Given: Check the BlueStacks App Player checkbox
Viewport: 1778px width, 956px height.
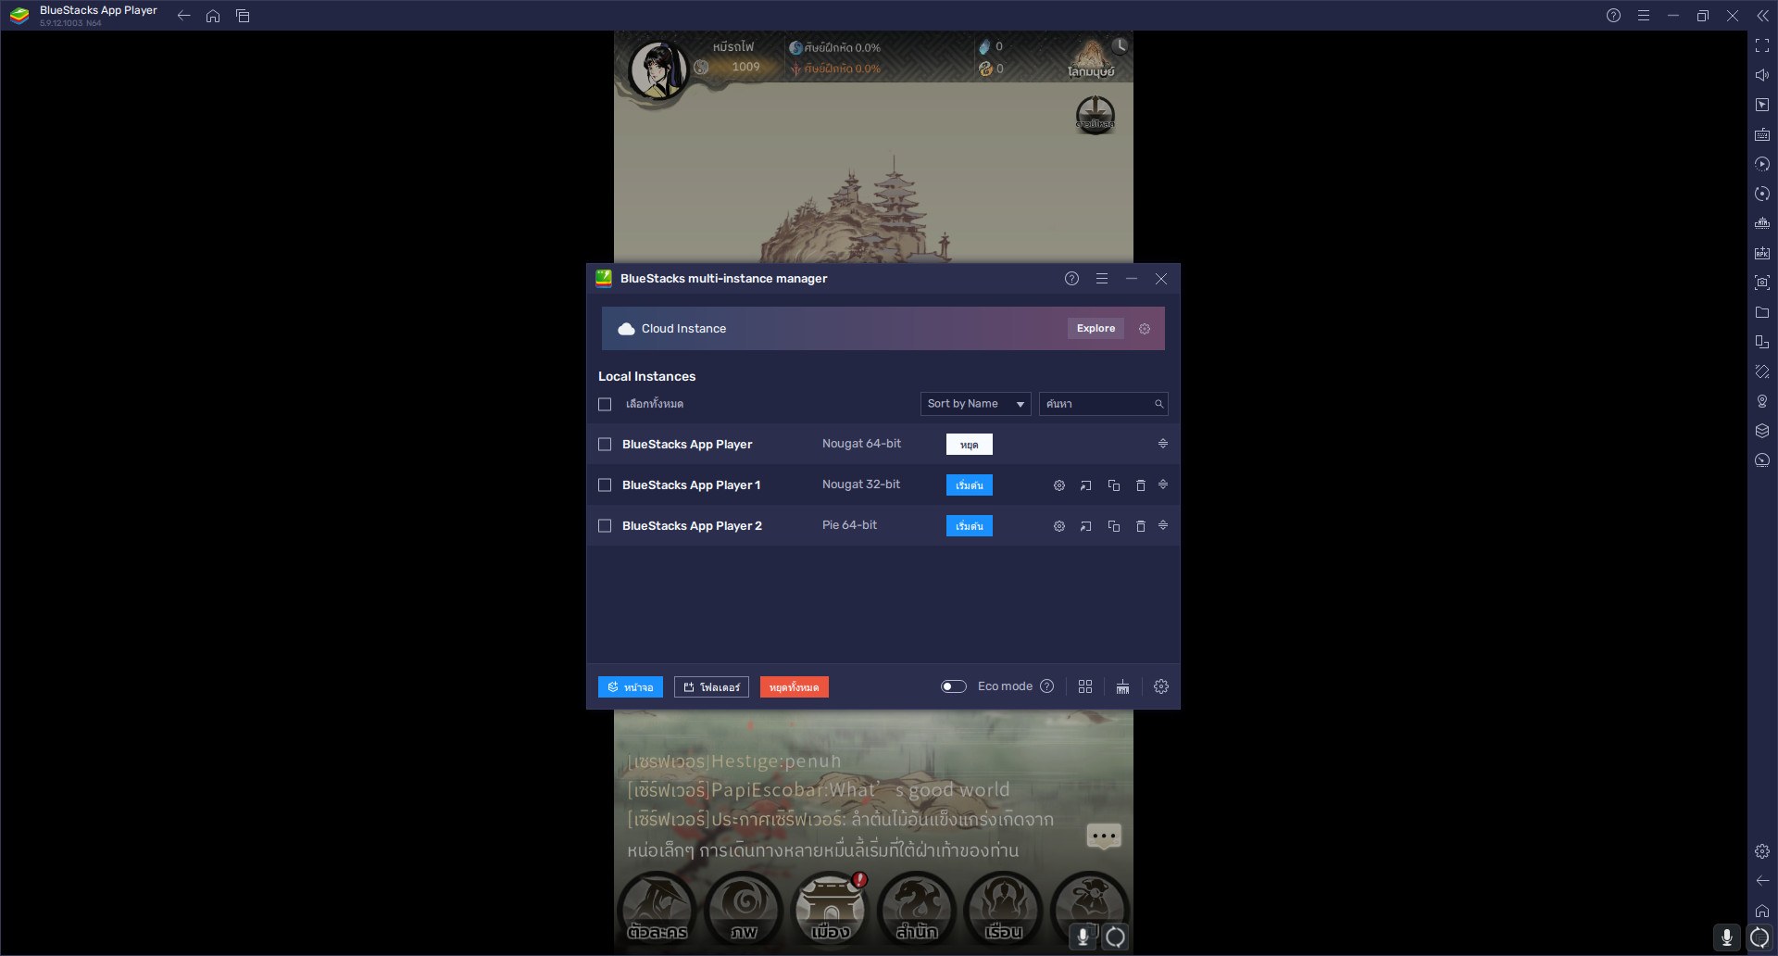Looking at the screenshot, I should [x=605, y=445].
